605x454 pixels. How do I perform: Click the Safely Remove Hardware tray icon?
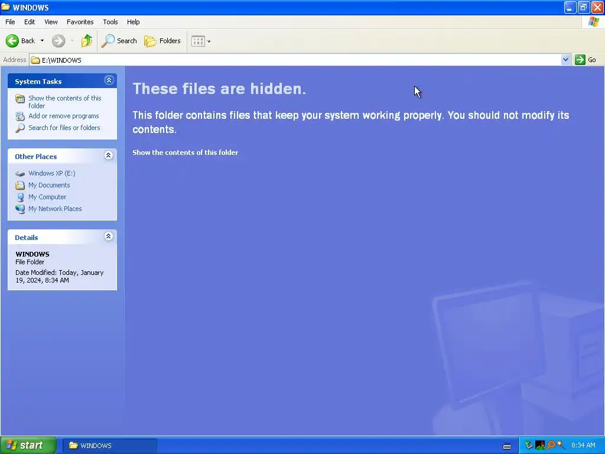coord(529,445)
